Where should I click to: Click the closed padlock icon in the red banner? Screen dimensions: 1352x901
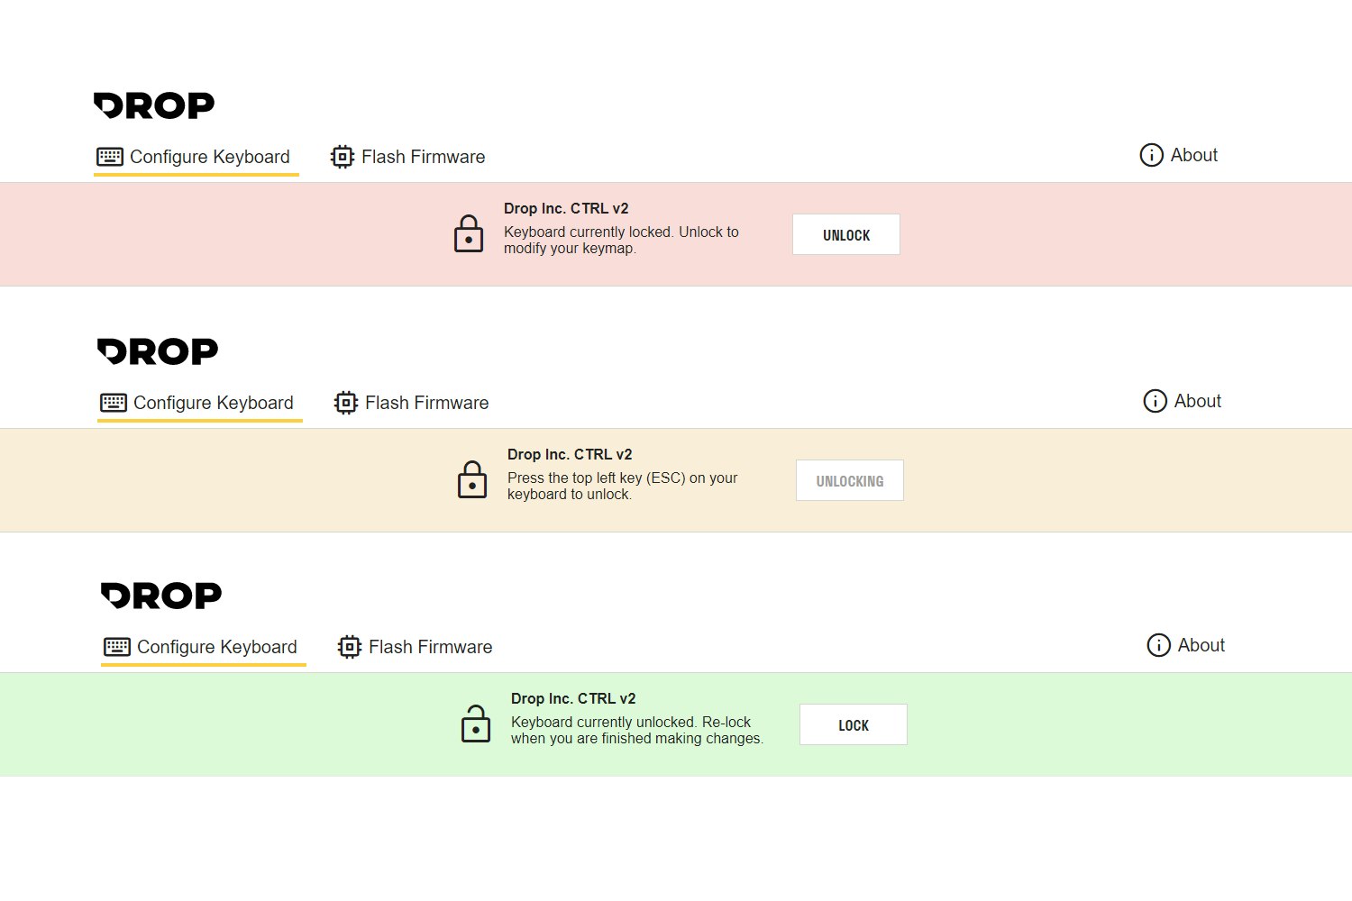coord(469,234)
